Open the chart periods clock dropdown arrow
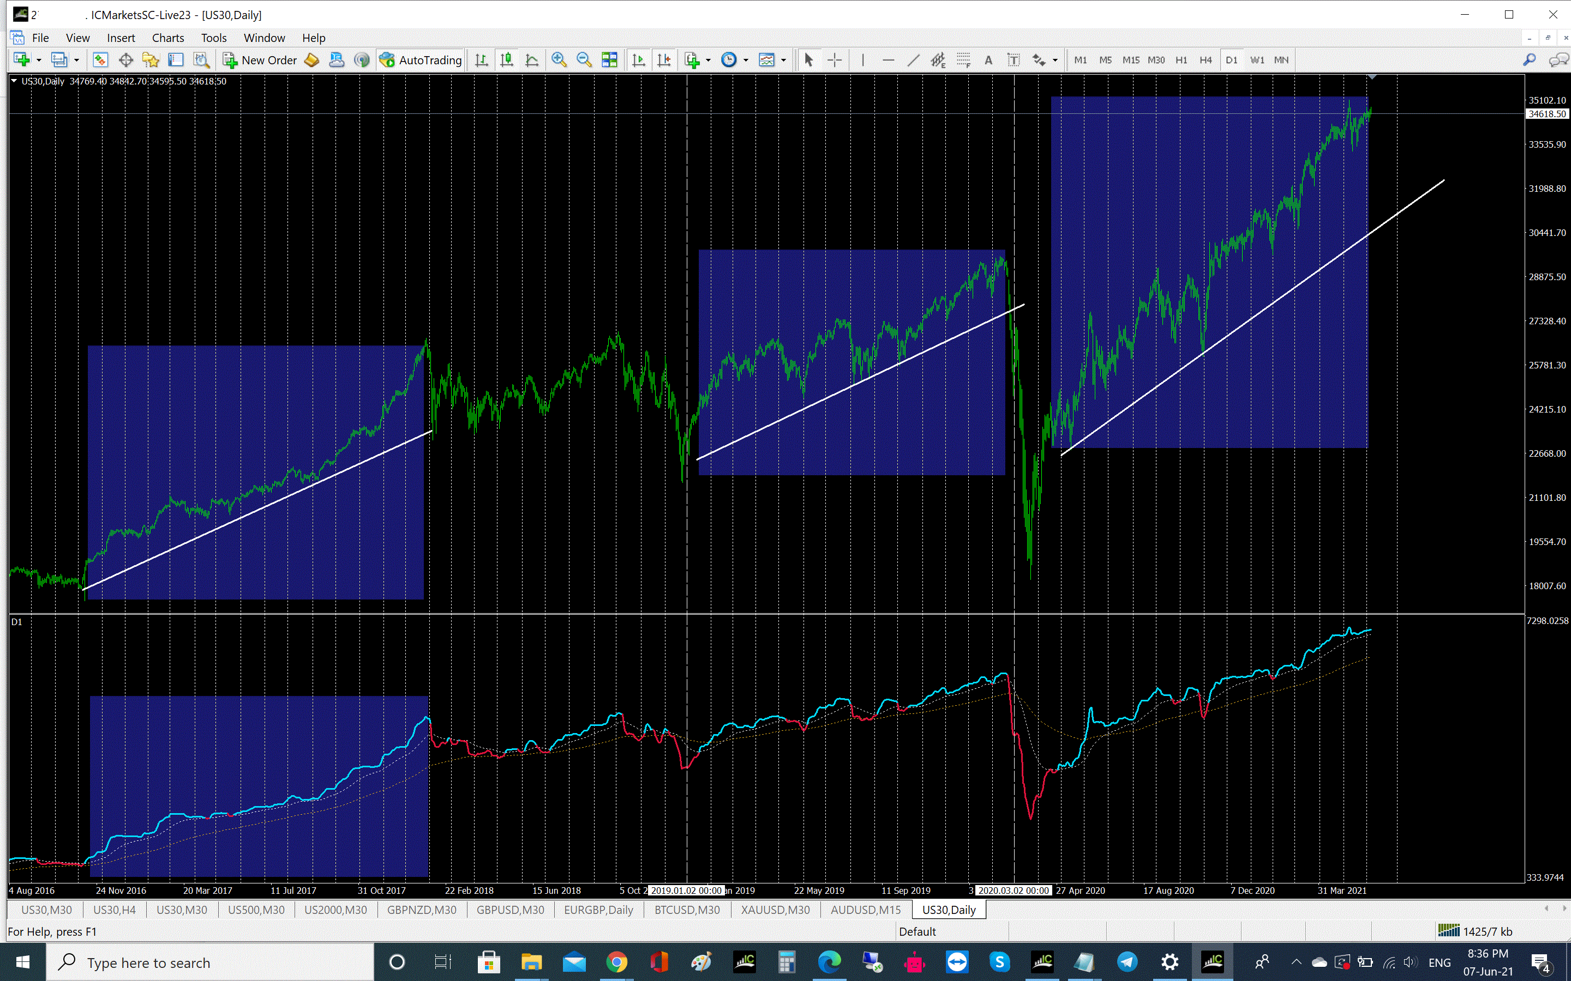Image resolution: width=1571 pixels, height=981 pixels. [x=746, y=60]
